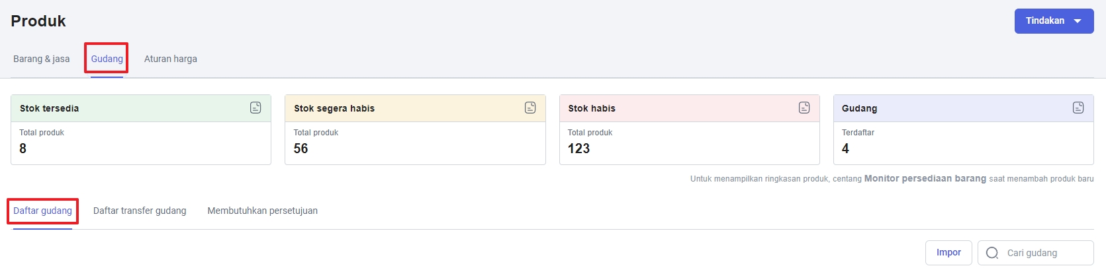Viewport: 1106px width, 268px height.
Task: Open report icon on Stok habis card
Action: 804,108
